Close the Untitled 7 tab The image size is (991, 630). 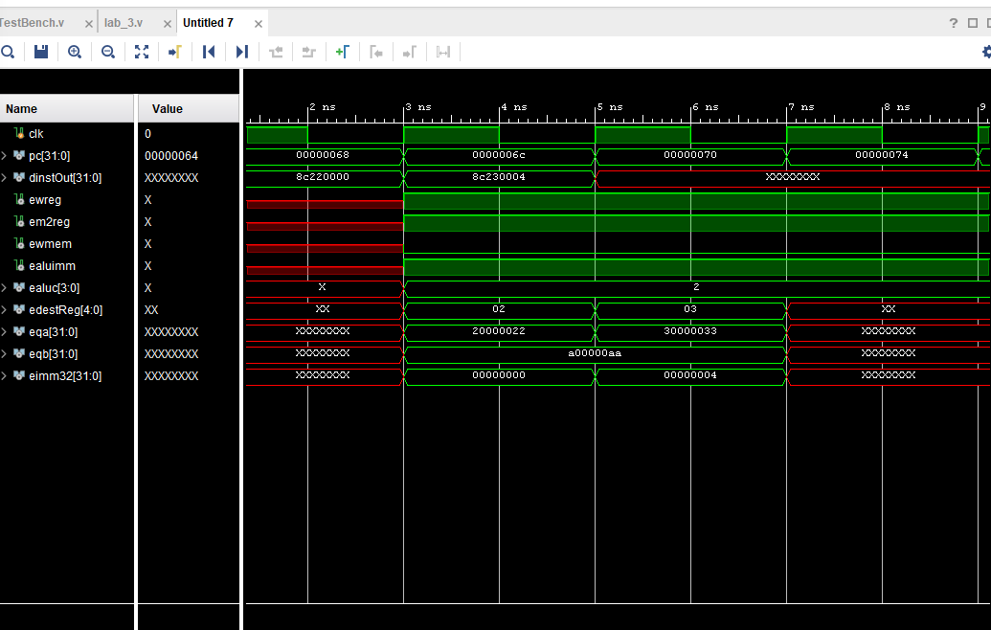point(259,23)
